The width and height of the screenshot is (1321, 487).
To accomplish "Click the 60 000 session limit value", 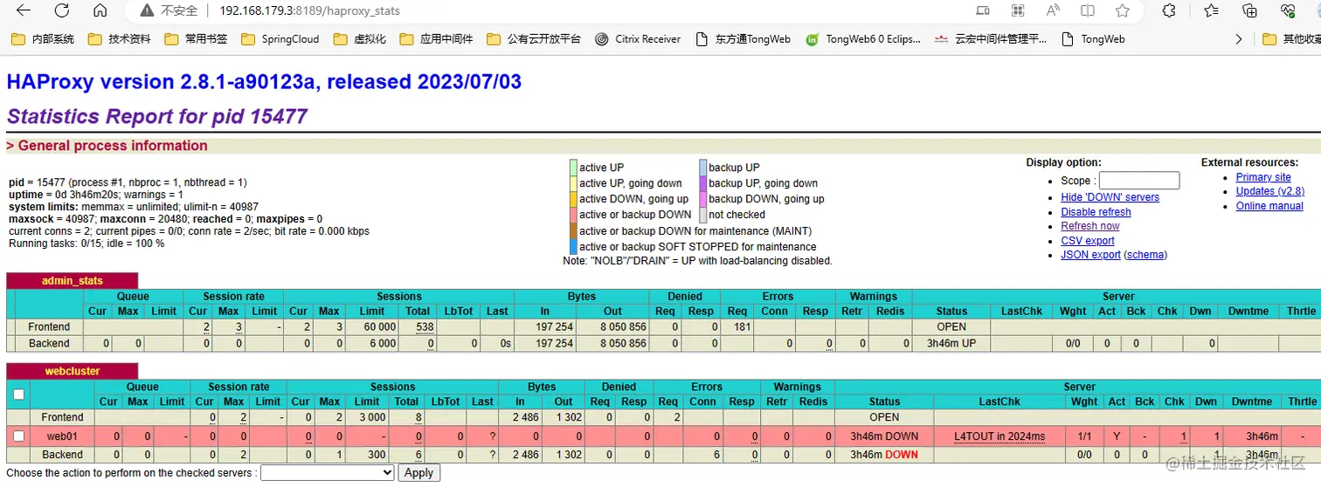I will (380, 326).
